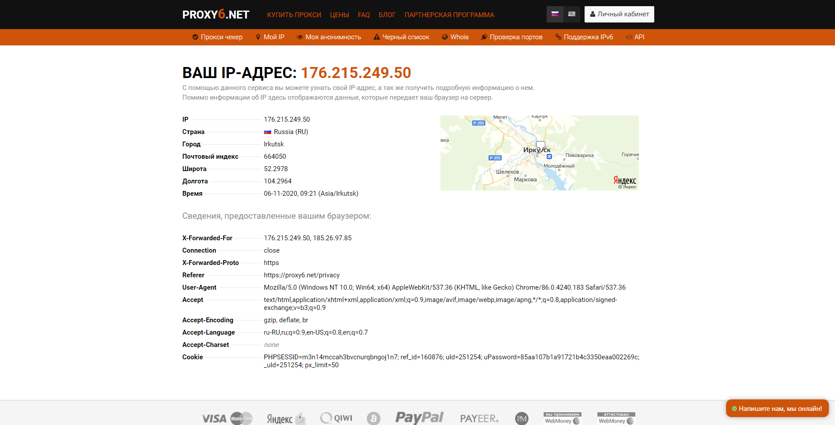This screenshot has width=835, height=425.
Task: Open the FAQ menu item
Action: click(364, 15)
